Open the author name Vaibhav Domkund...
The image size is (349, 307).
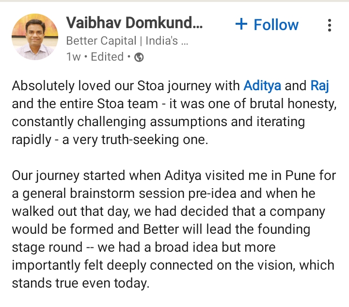(x=135, y=22)
